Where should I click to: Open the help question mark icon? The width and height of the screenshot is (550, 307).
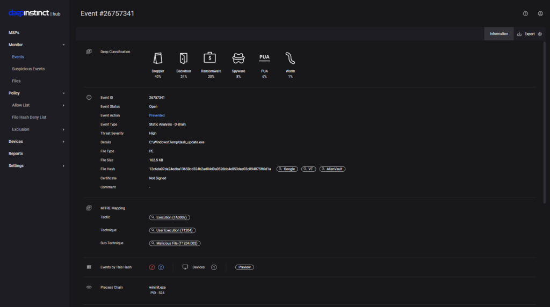click(x=525, y=13)
